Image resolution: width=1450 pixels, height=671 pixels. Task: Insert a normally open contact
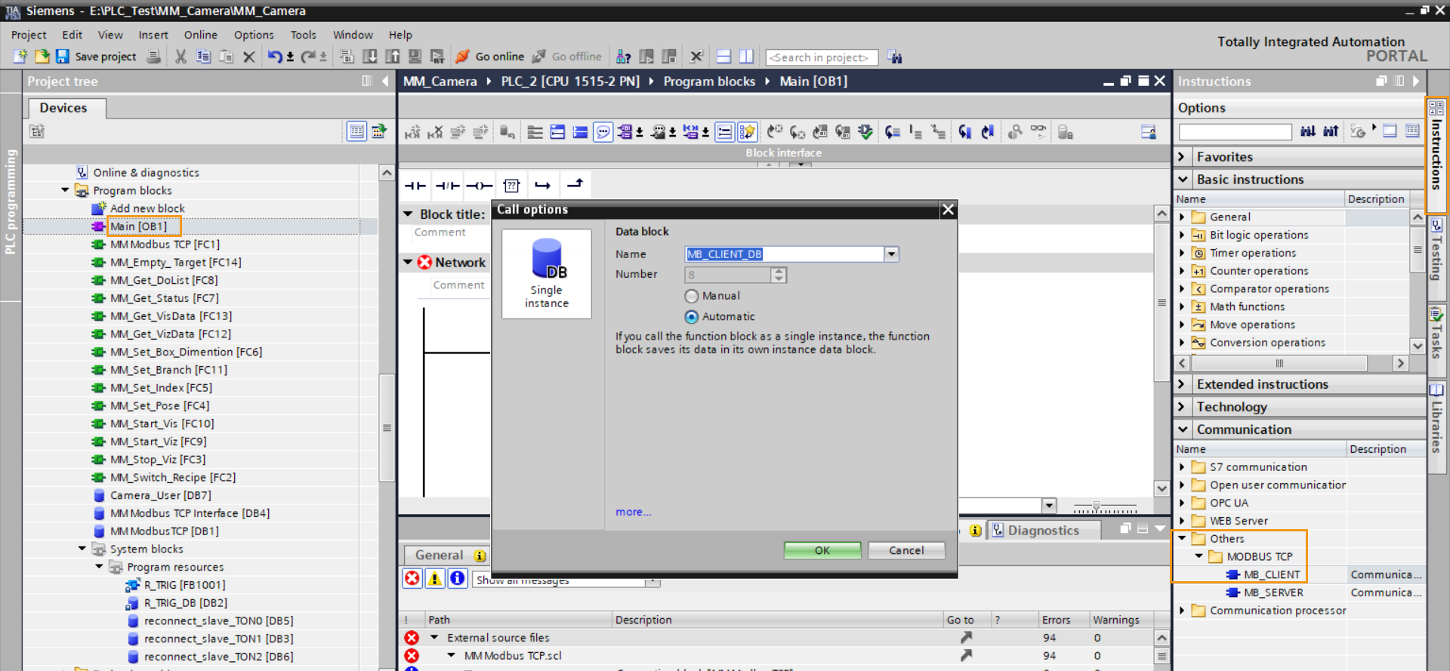point(415,186)
